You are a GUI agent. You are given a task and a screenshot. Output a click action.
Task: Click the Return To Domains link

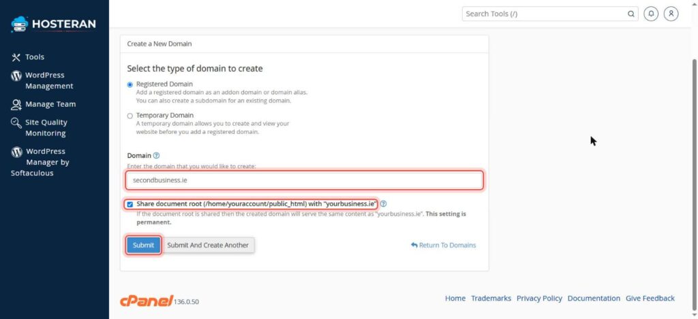443,246
